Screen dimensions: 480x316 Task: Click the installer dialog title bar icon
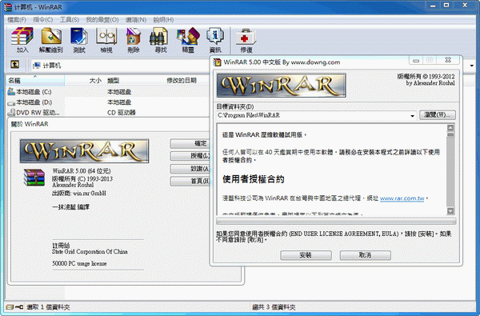[217, 62]
